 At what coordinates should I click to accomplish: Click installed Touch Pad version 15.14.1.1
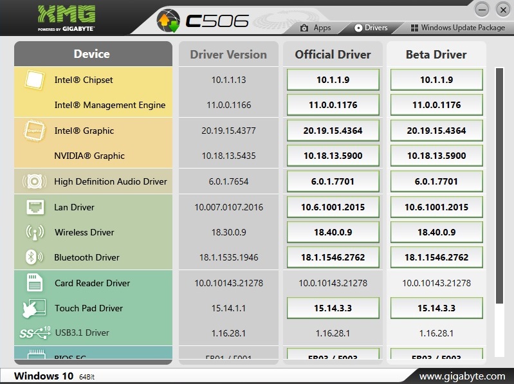click(228, 308)
